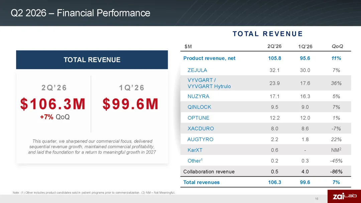
Task: Click Other's 0.3 value
Action: [x=305, y=161]
